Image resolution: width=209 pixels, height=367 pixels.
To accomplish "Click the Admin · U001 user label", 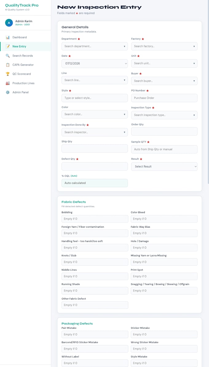I will pyautogui.click(x=23, y=25).
